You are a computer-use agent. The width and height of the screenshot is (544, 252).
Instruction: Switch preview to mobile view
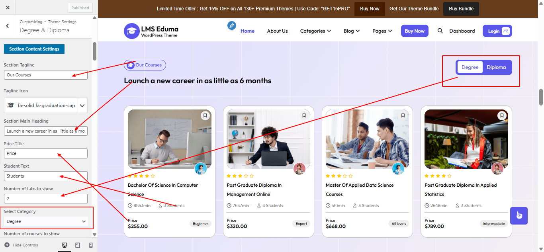[90, 245]
